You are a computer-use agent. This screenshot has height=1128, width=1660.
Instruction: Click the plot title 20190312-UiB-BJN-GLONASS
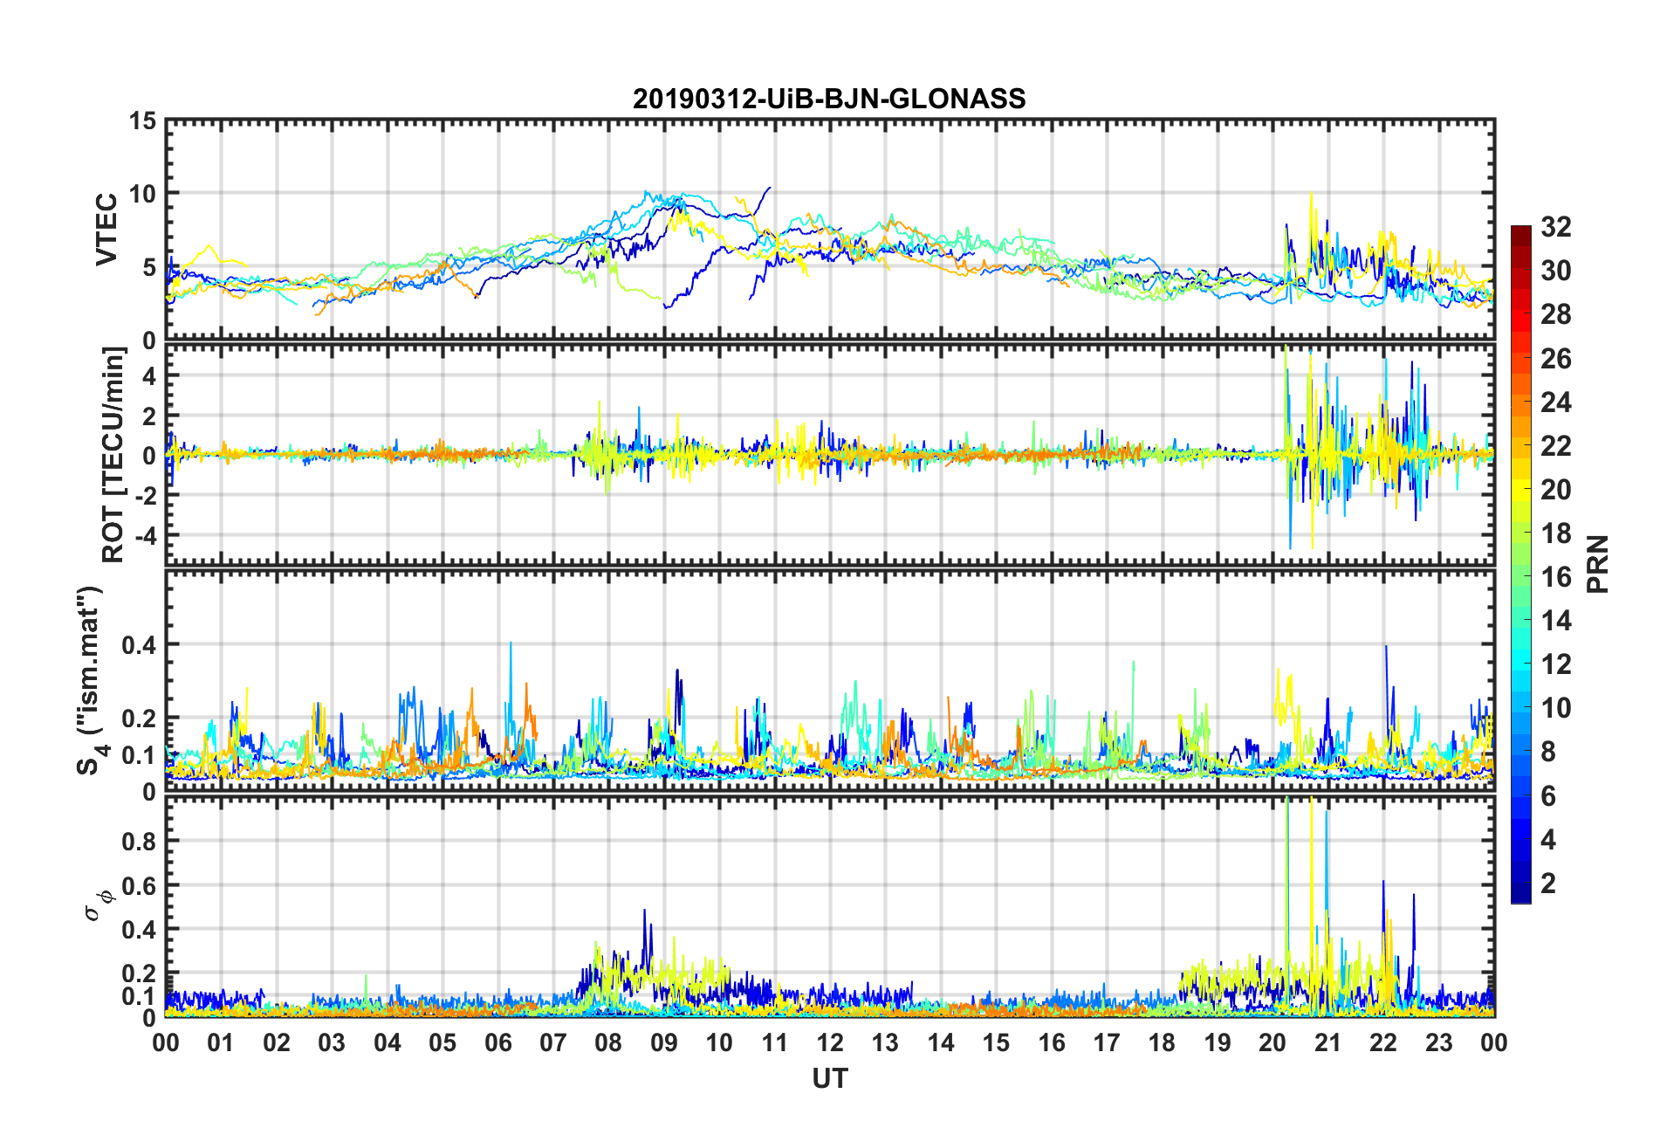829,99
